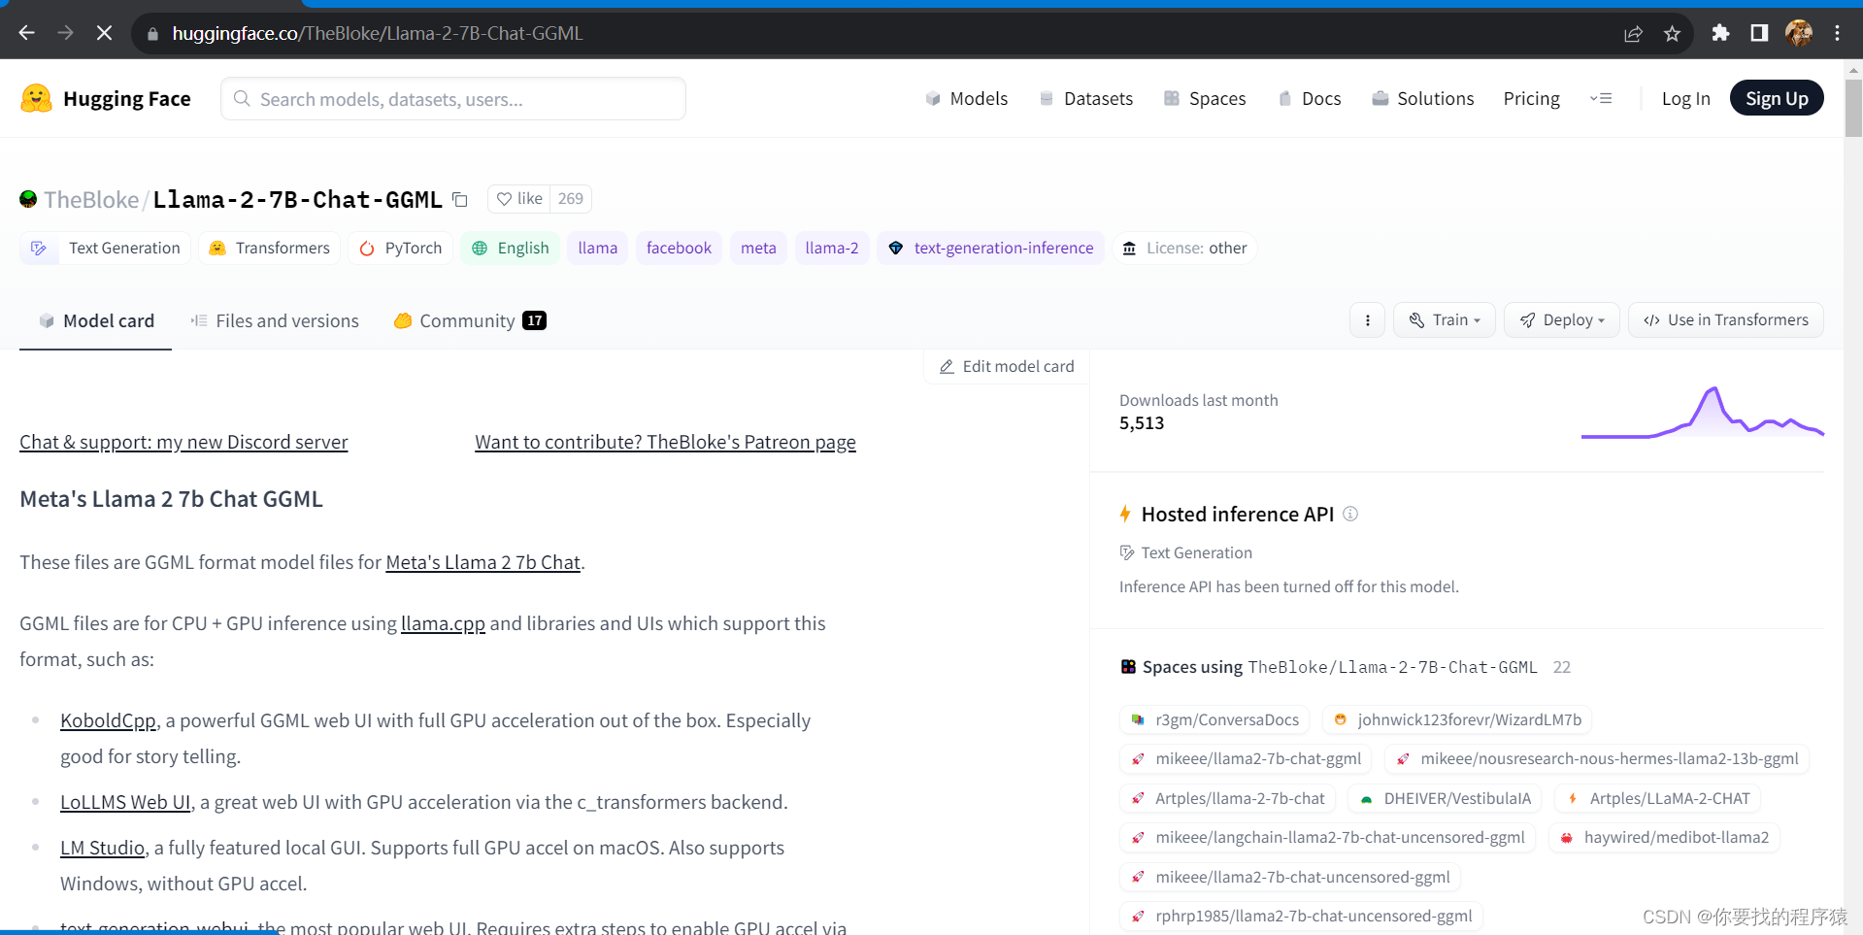1863x935 pixels.
Task: Open the Docs menu item
Action: (x=1309, y=98)
